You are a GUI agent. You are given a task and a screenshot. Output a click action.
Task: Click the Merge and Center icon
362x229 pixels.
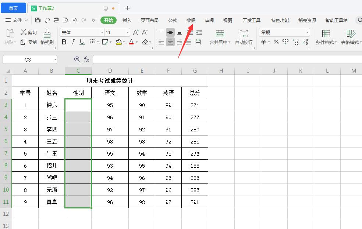[220, 37]
